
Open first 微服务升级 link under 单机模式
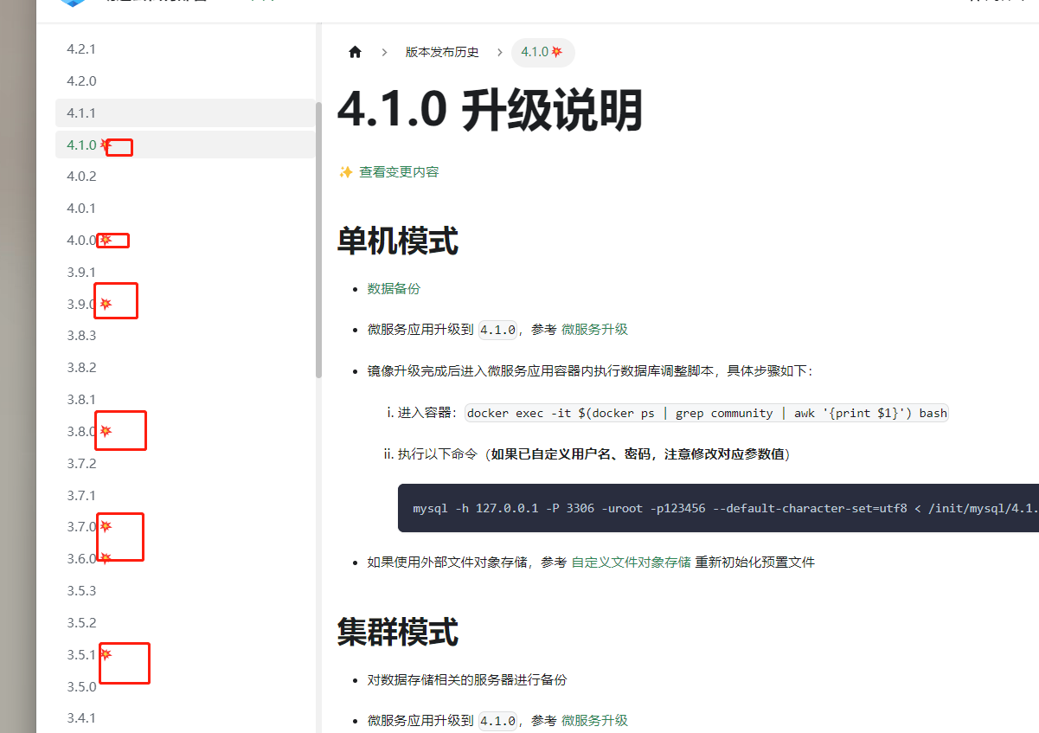tap(594, 329)
